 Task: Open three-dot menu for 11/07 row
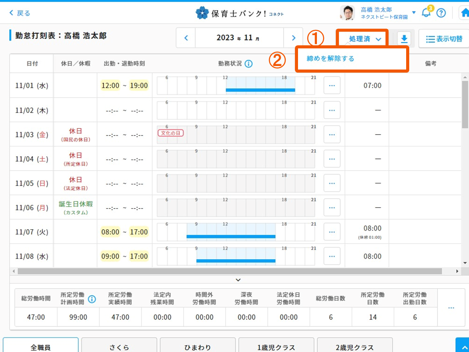click(x=332, y=232)
